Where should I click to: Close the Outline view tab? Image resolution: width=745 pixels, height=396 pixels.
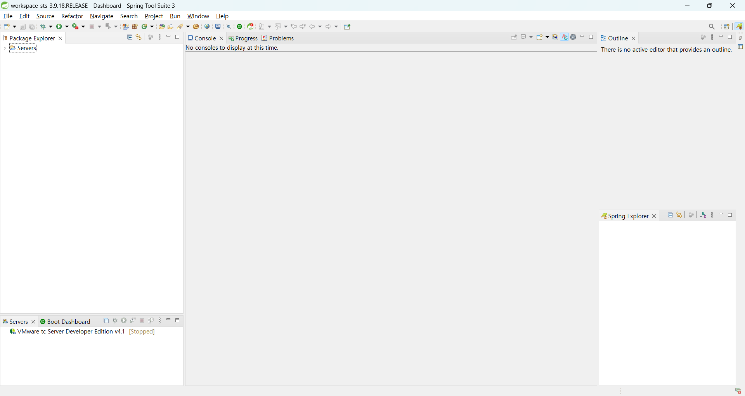click(634, 38)
